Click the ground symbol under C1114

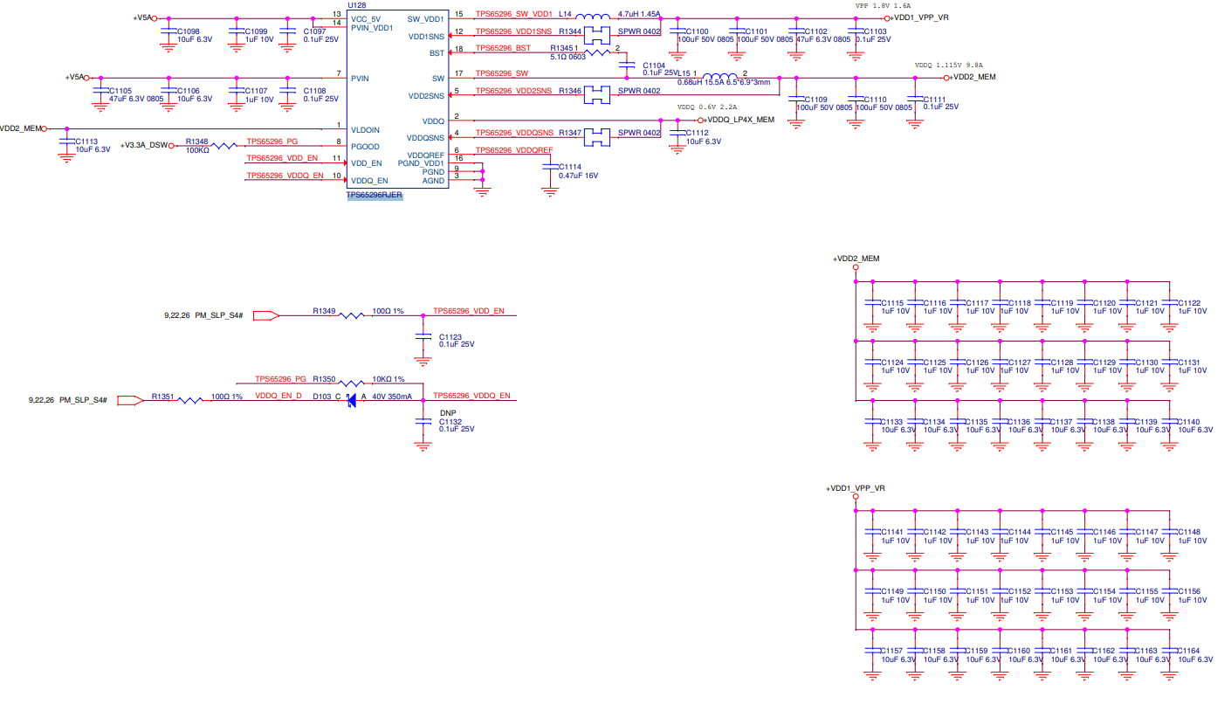[x=549, y=191]
